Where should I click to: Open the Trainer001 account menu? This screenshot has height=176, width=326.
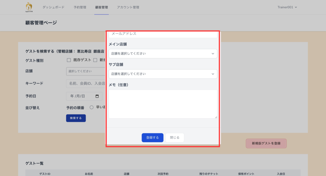pos(287,7)
